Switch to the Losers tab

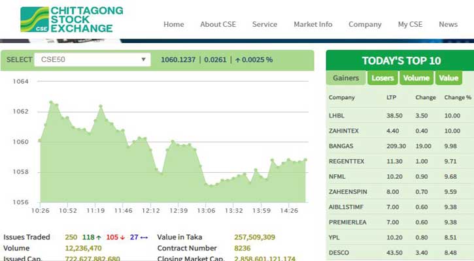[382, 78]
